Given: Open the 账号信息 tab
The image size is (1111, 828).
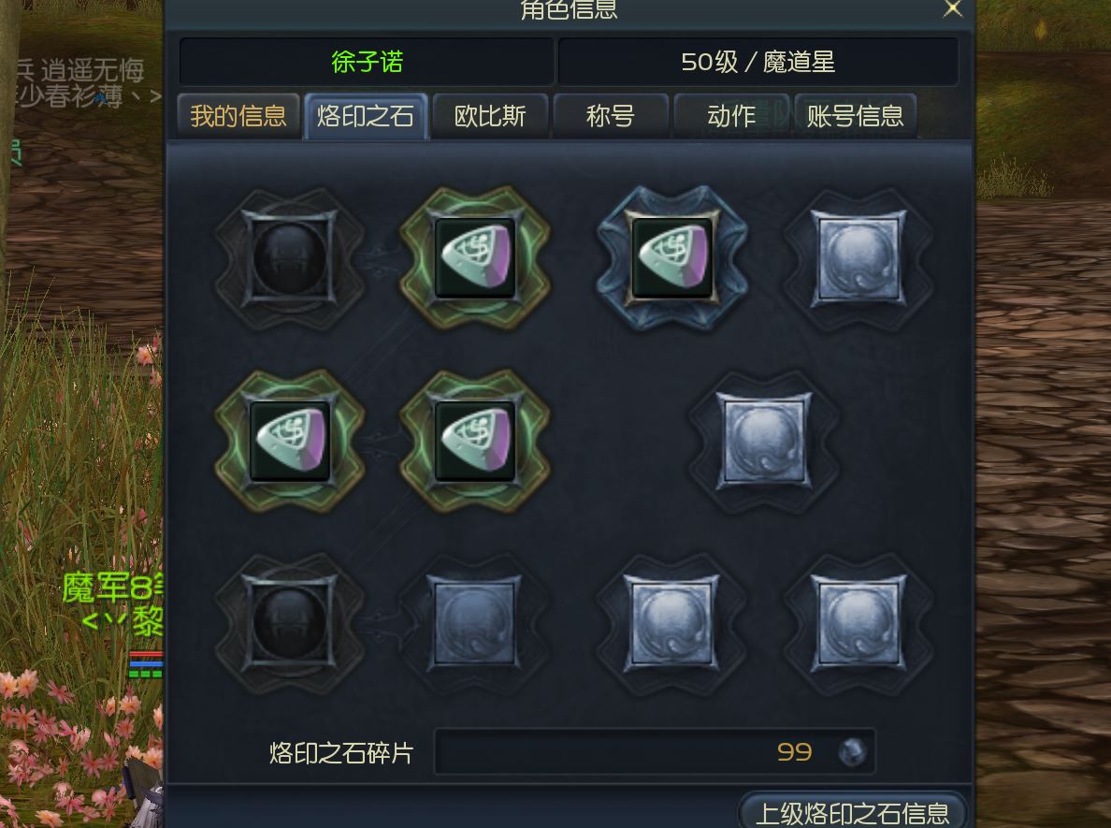Looking at the screenshot, I should click(x=855, y=116).
